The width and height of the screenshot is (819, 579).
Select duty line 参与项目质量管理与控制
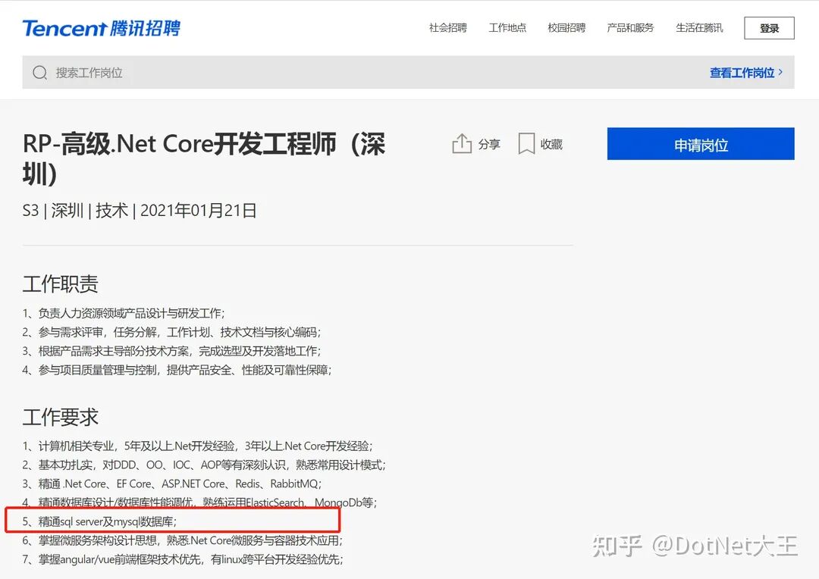177,370
